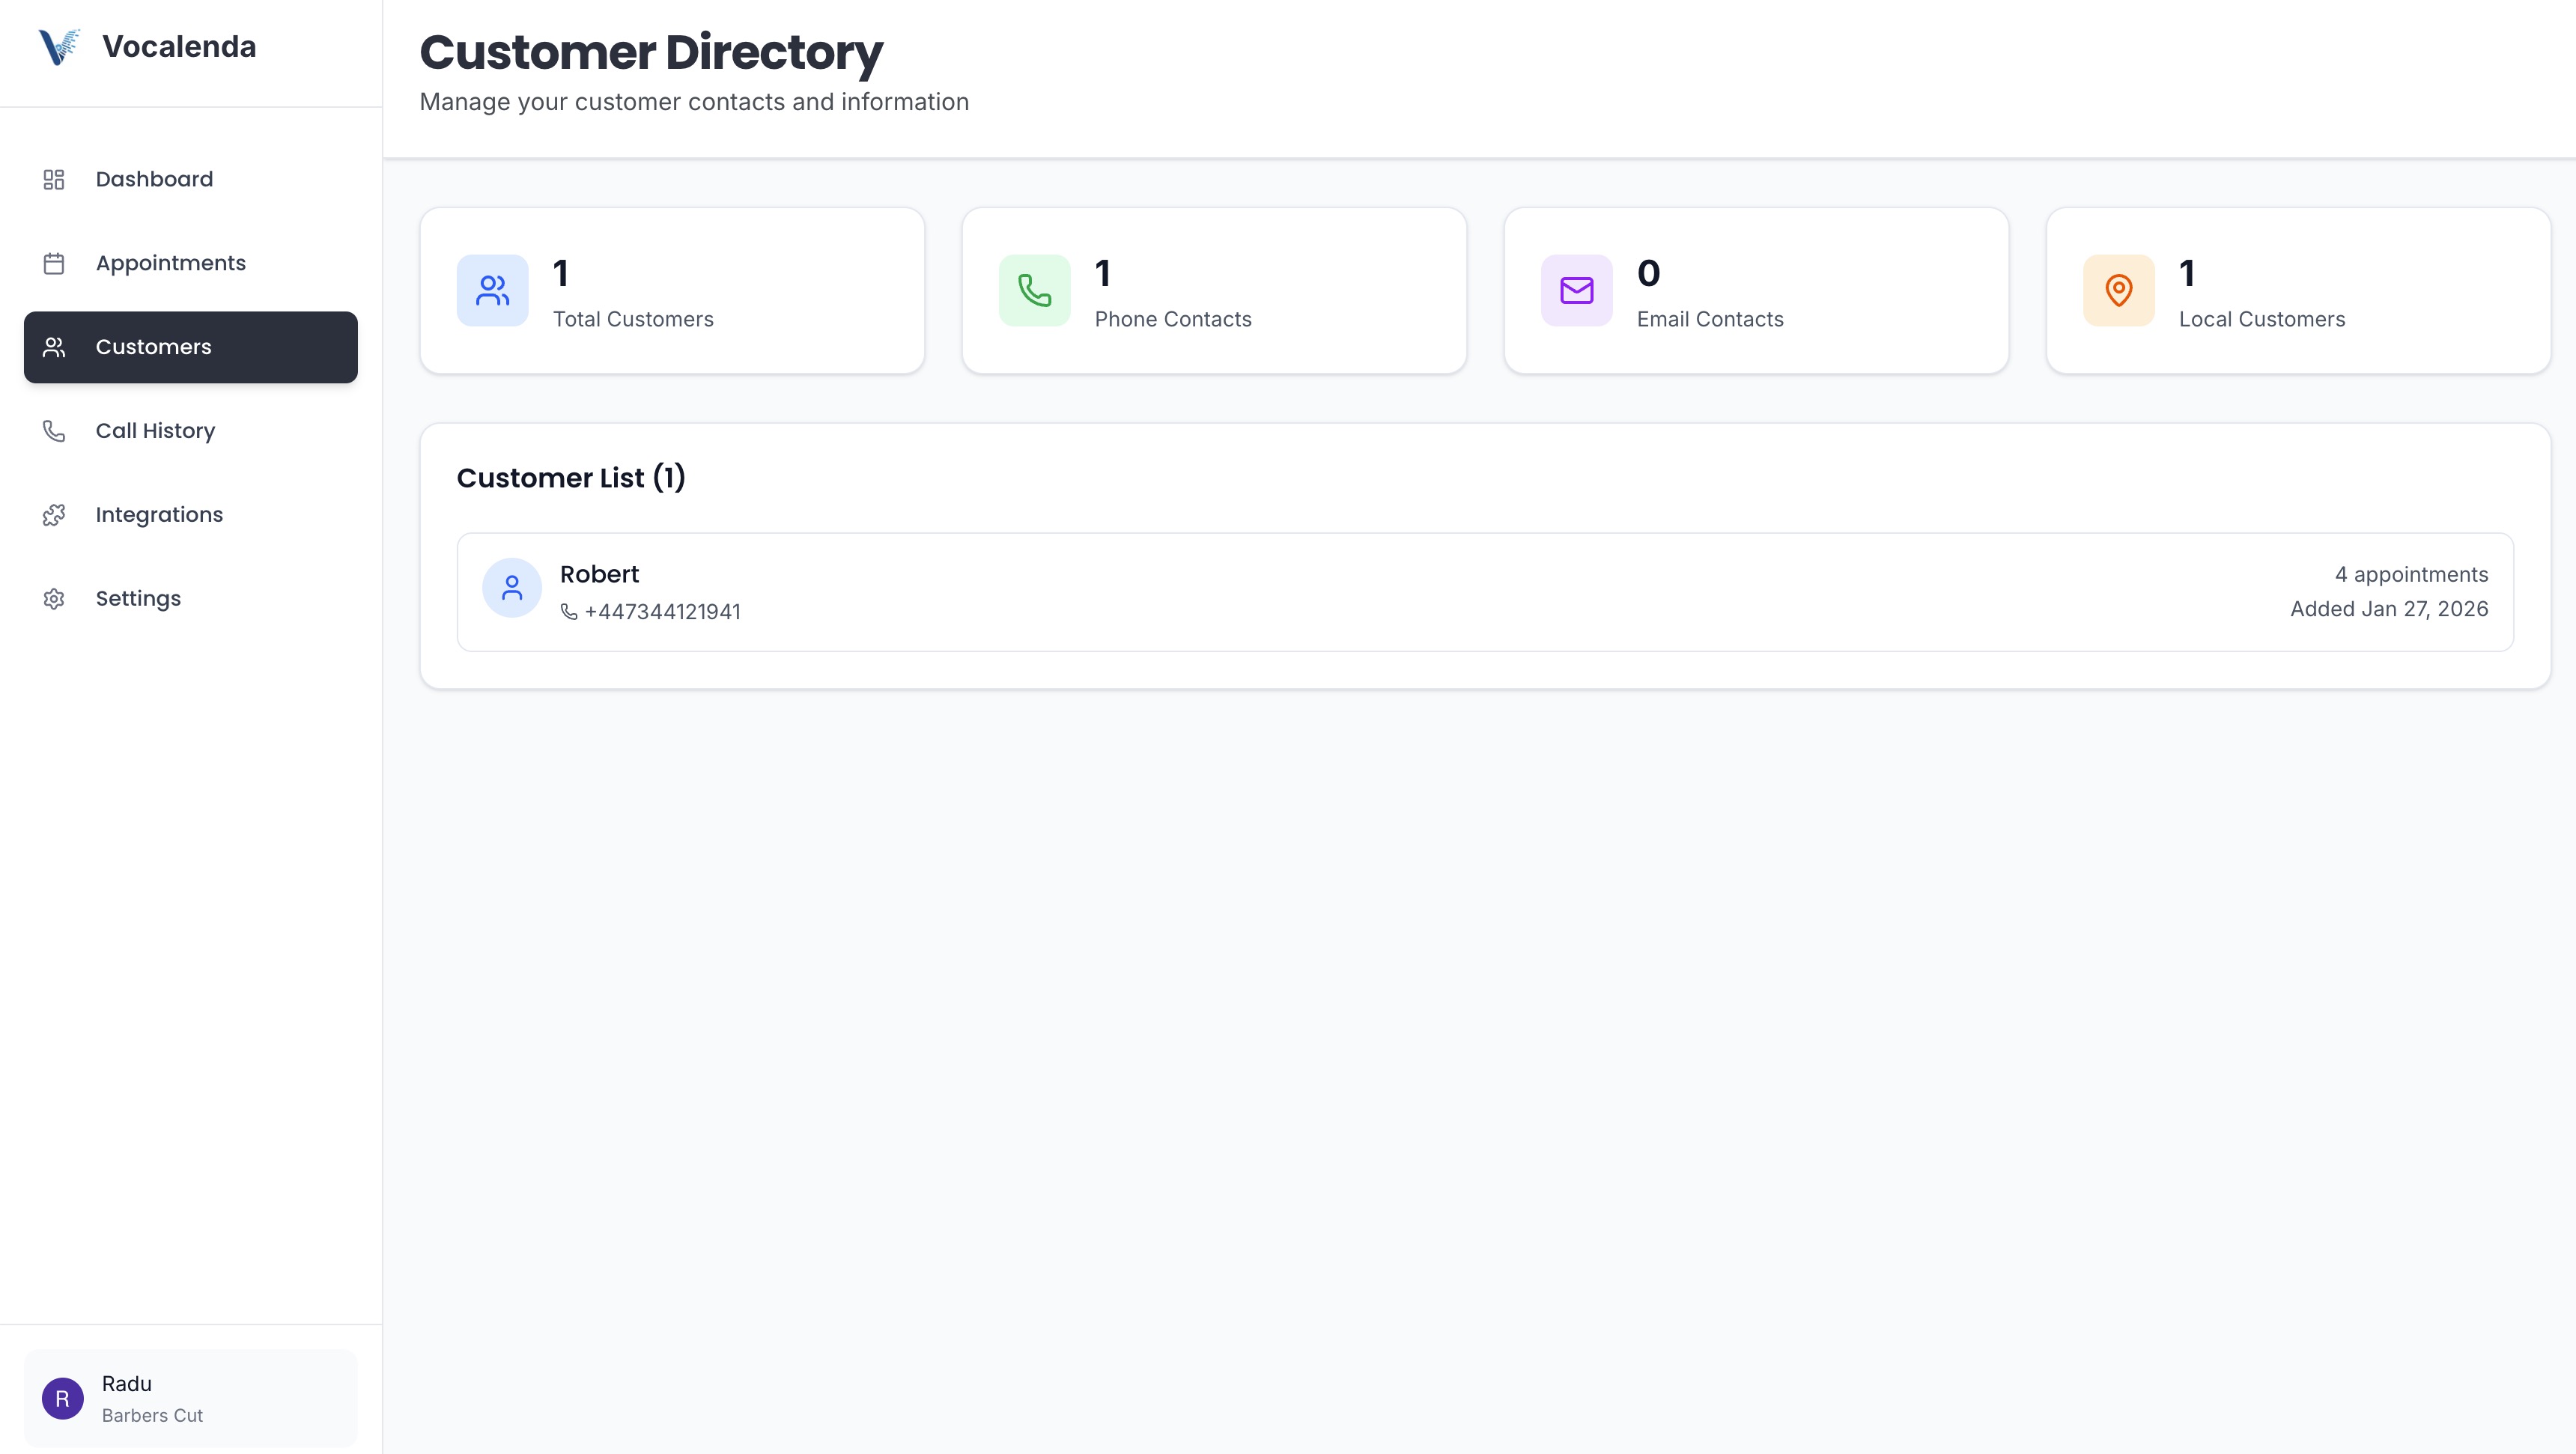Click the small phone icon beside Robert's number

click(x=569, y=612)
